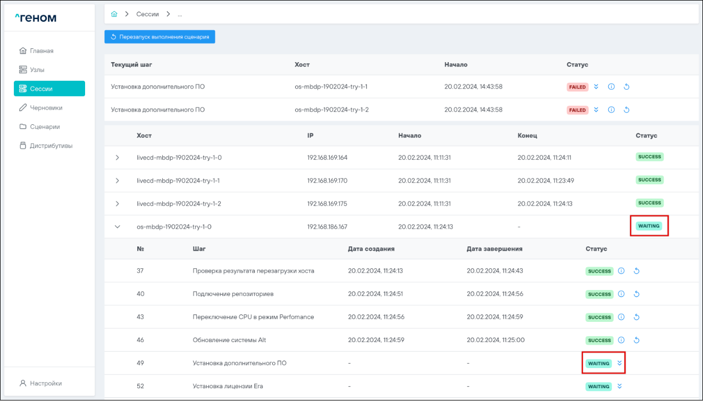
Task: Open Настройки at sidebar bottom
Action: pos(46,383)
